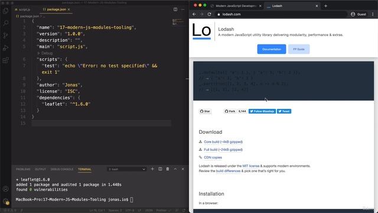Place cursor on empty line 15 in editor

tap(101, 123)
